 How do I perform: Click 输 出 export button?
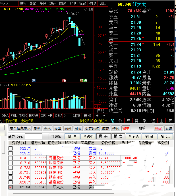click(x=165, y=136)
